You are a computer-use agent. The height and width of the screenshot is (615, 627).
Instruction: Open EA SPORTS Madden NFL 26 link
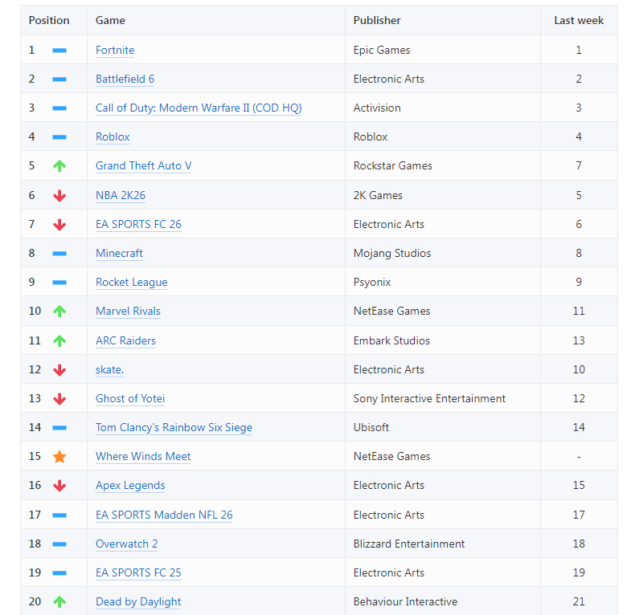(164, 515)
